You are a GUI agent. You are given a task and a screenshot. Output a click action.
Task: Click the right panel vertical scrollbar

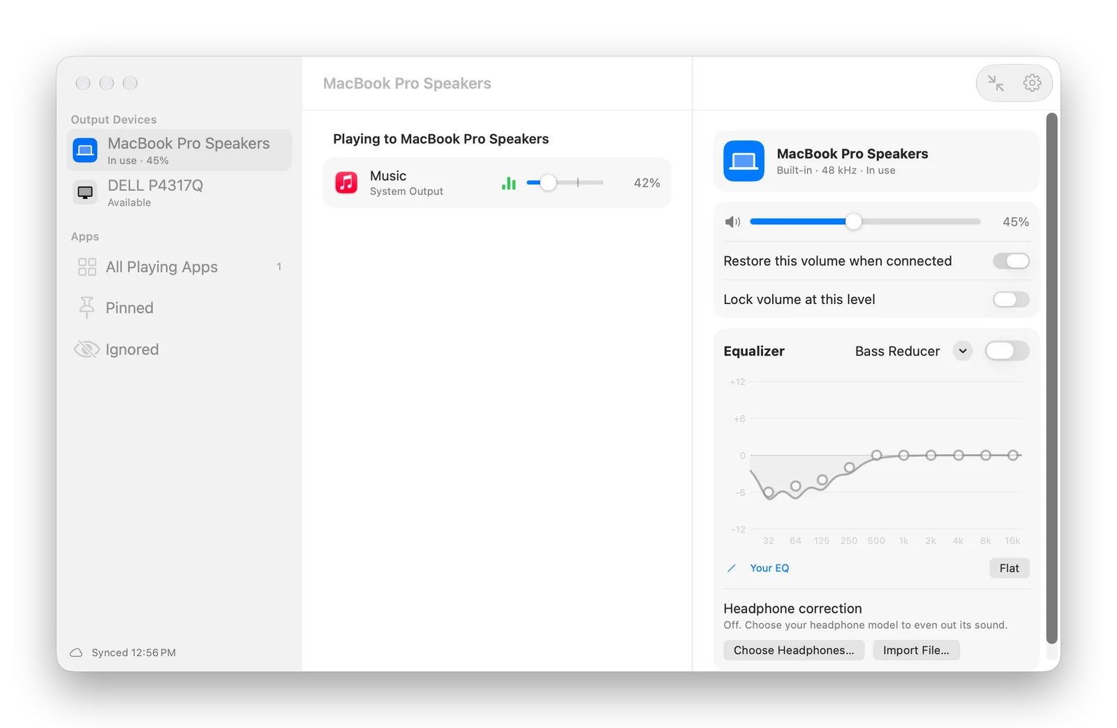[x=1052, y=378]
